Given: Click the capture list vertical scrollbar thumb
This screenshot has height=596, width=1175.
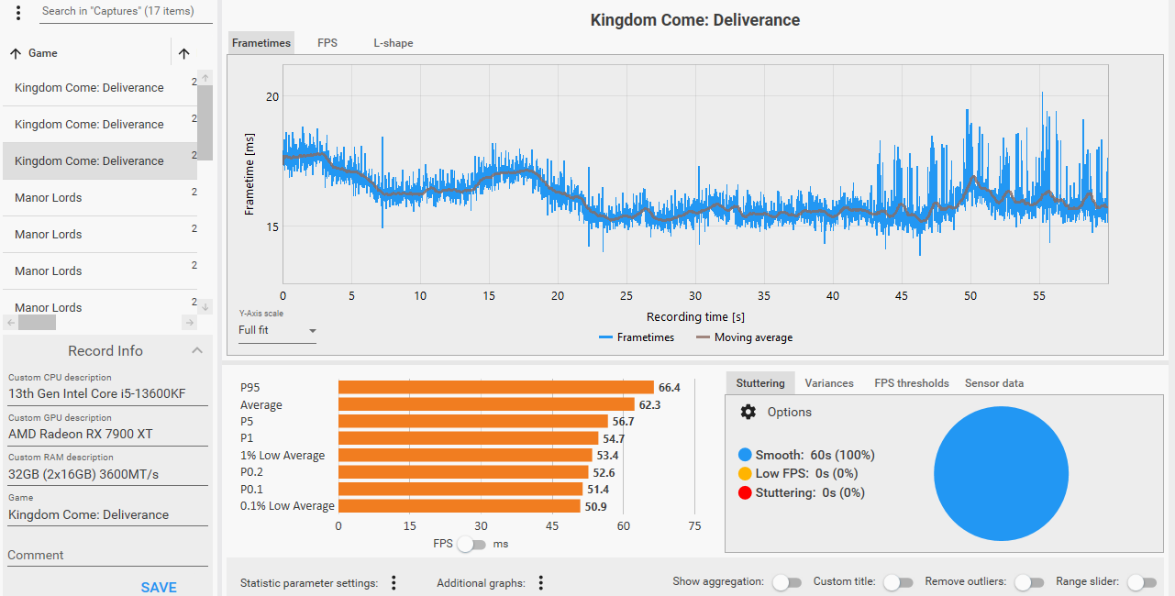Looking at the screenshot, I should click(205, 123).
